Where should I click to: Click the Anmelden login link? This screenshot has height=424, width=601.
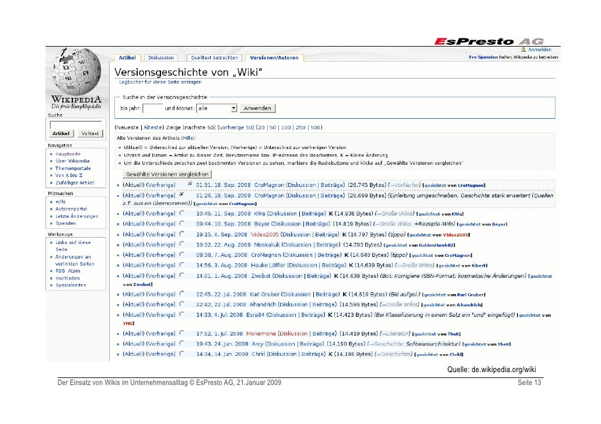[x=540, y=50]
